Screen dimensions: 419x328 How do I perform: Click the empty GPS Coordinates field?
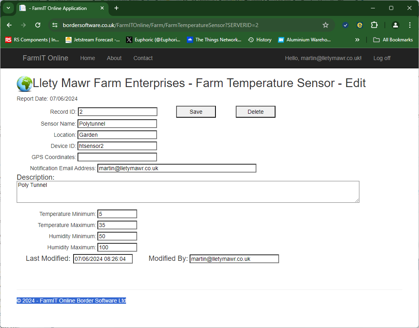click(117, 157)
